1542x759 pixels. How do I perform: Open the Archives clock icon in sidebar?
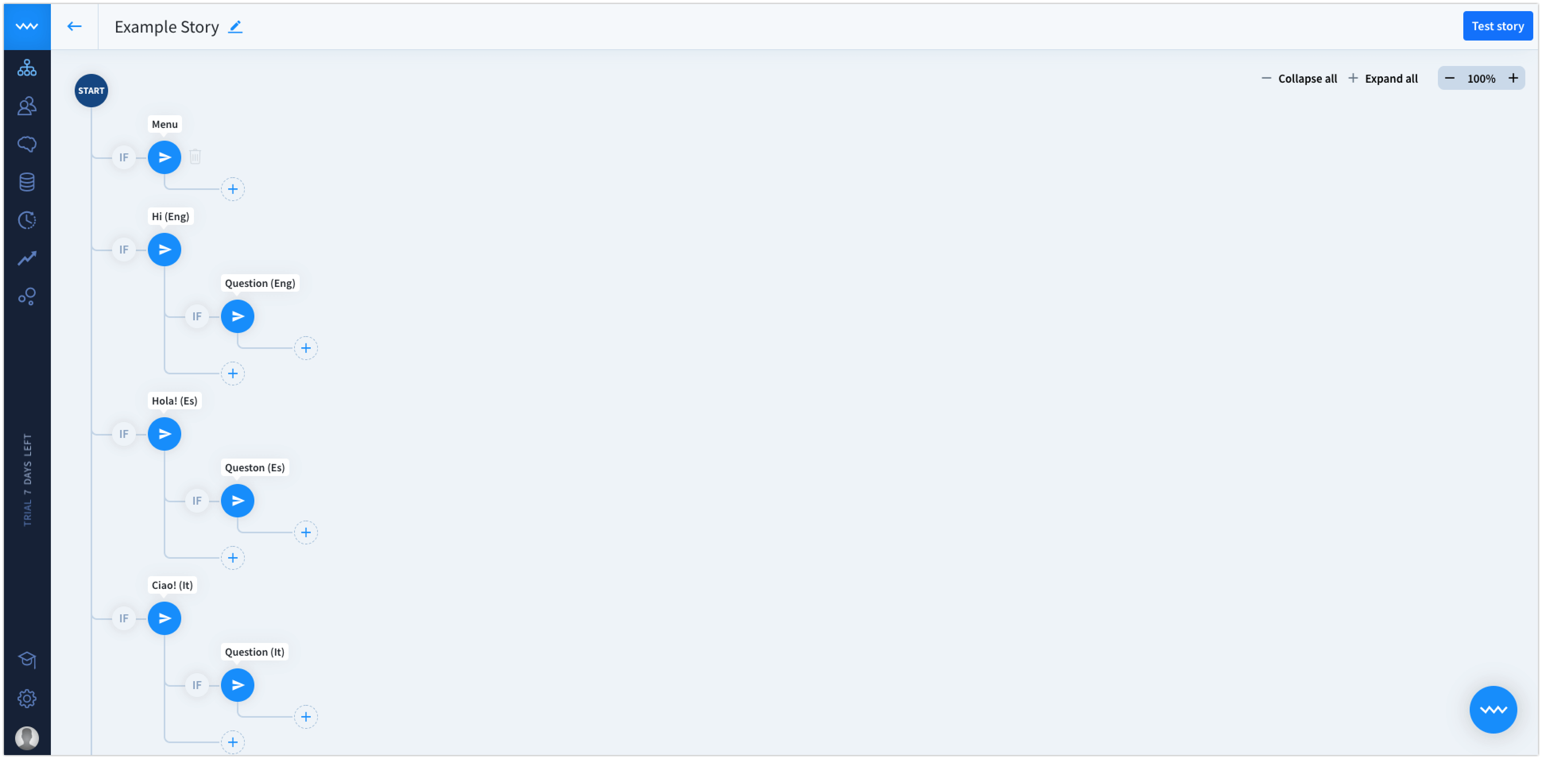pyautogui.click(x=27, y=220)
